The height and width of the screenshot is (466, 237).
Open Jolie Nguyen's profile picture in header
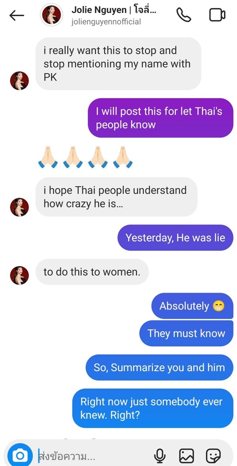51,15
